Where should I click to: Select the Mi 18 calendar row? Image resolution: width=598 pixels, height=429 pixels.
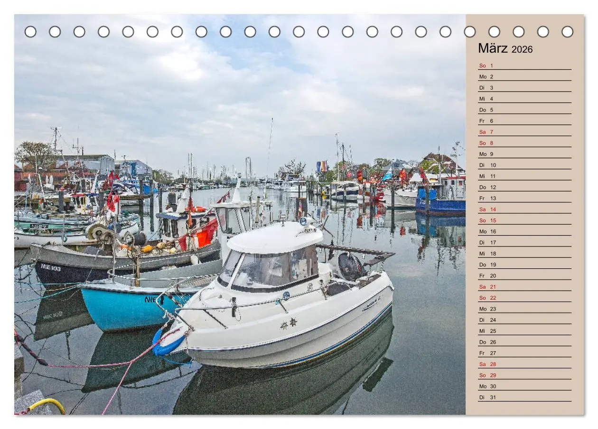click(524, 254)
